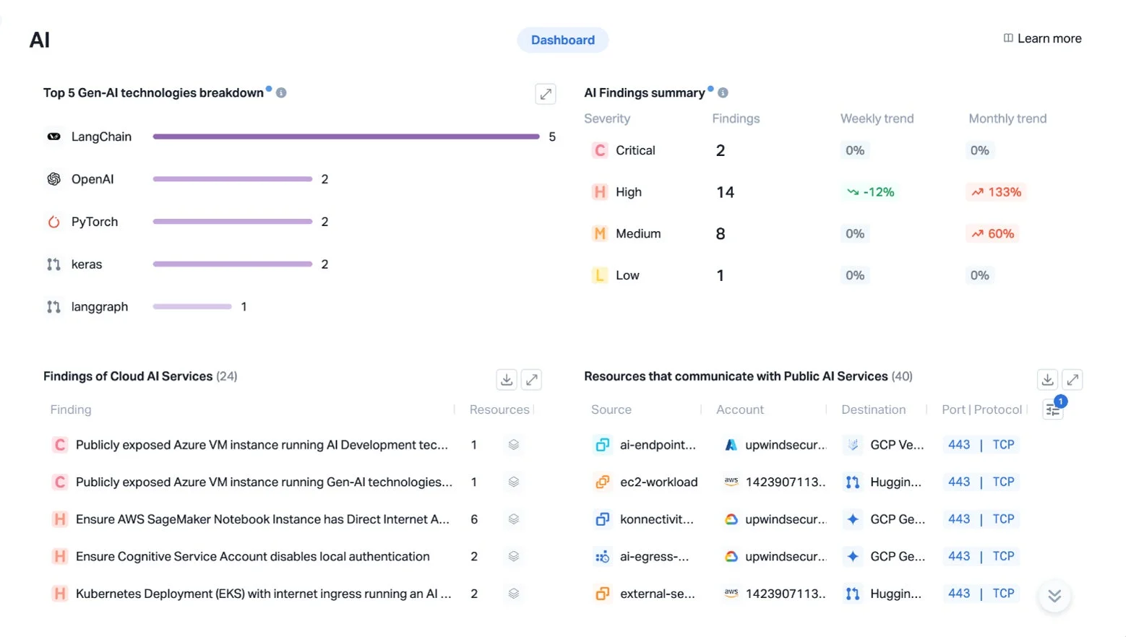Expand more rows with the double-chevron button
Screen dimensions: 1126x637
pyautogui.click(x=1054, y=596)
